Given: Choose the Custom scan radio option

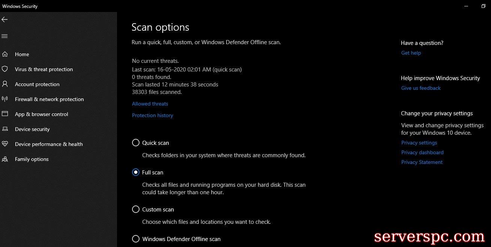Looking at the screenshot, I should (136, 209).
